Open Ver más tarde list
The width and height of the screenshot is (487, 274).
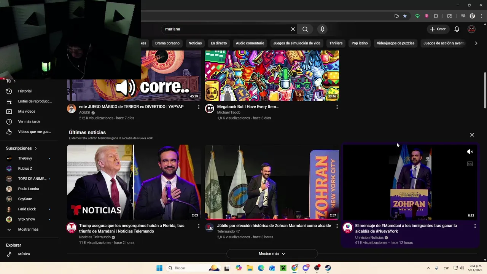[x=29, y=122]
